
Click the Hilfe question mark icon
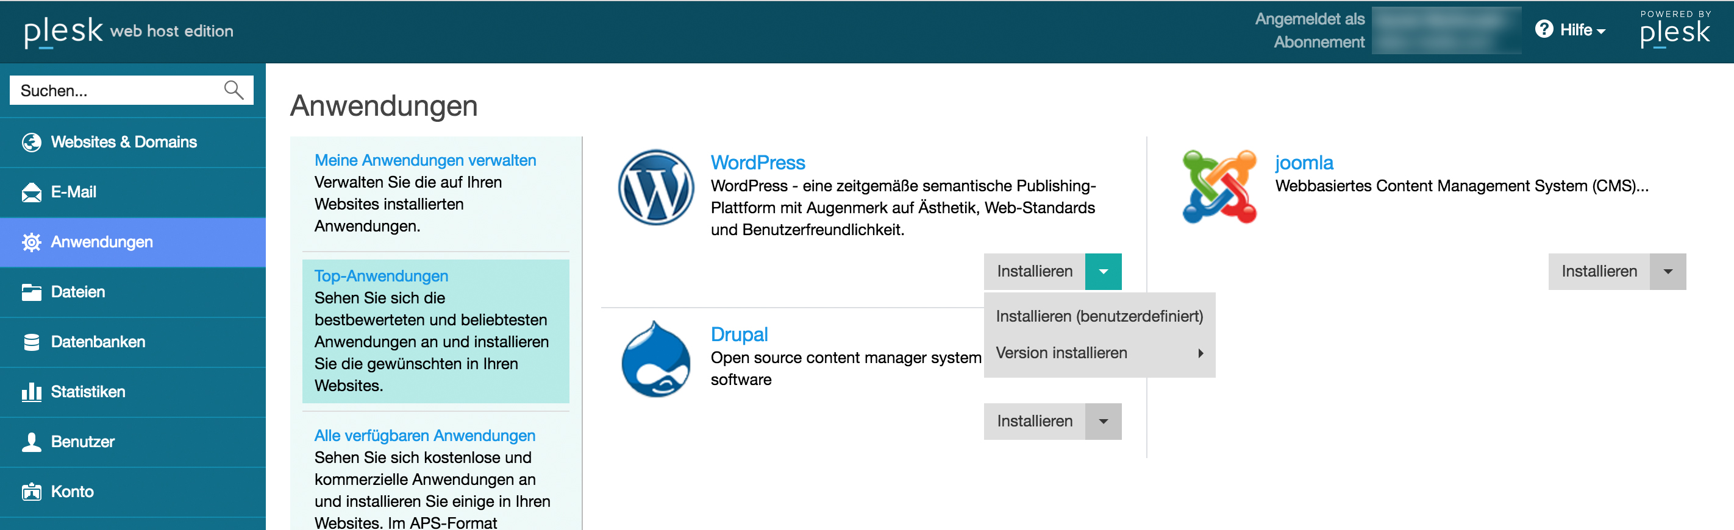[1544, 30]
